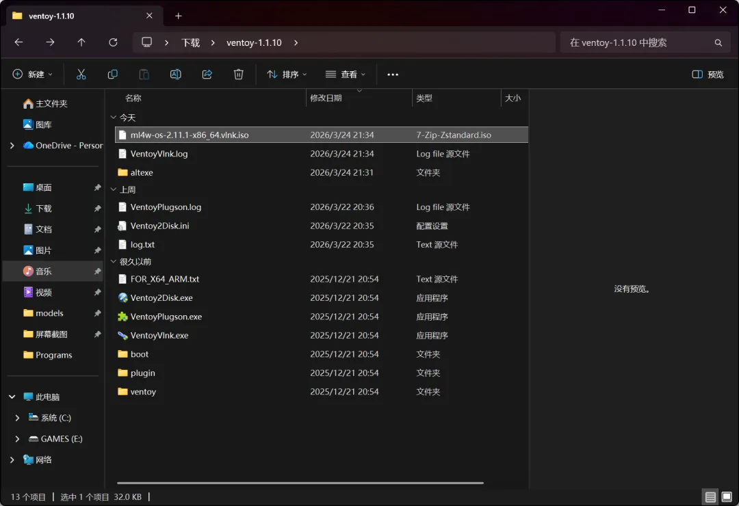Click the search magnifier icon

[x=718, y=43]
